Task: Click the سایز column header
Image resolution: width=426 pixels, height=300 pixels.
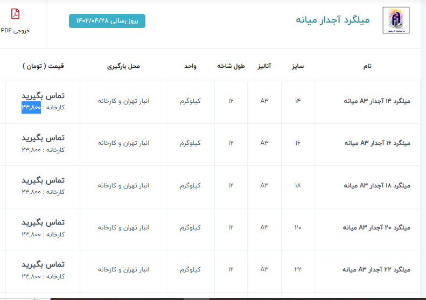Action: click(x=298, y=66)
